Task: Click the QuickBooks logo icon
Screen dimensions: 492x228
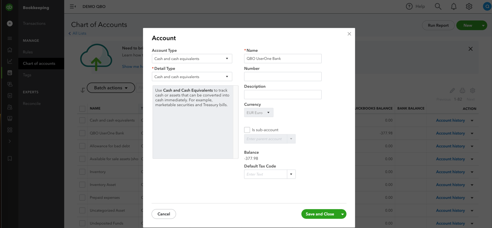Action: tap(9, 7)
